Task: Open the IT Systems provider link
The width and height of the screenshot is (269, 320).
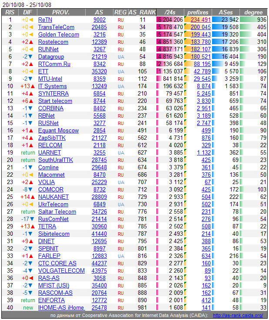Action: click(x=53, y=86)
